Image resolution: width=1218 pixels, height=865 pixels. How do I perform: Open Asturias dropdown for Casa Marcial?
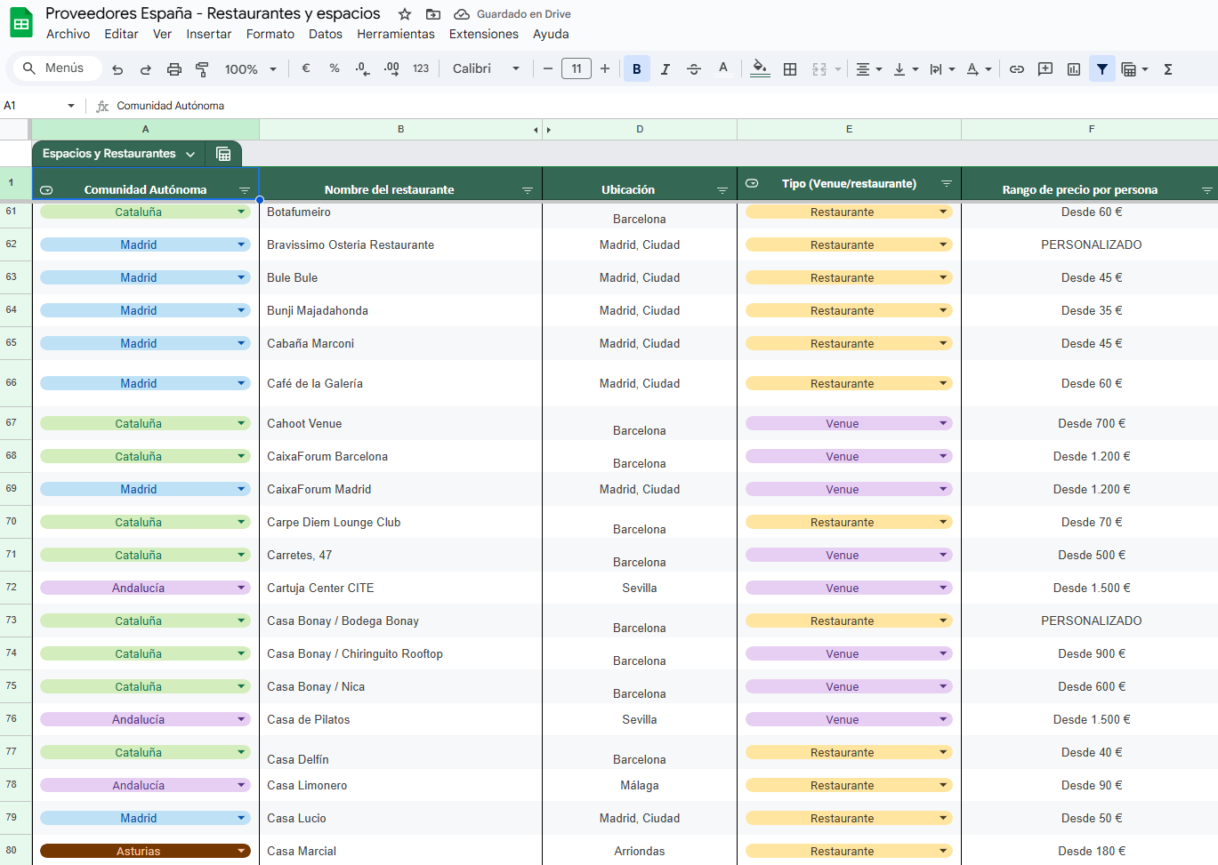pyautogui.click(x=241, y=851)
